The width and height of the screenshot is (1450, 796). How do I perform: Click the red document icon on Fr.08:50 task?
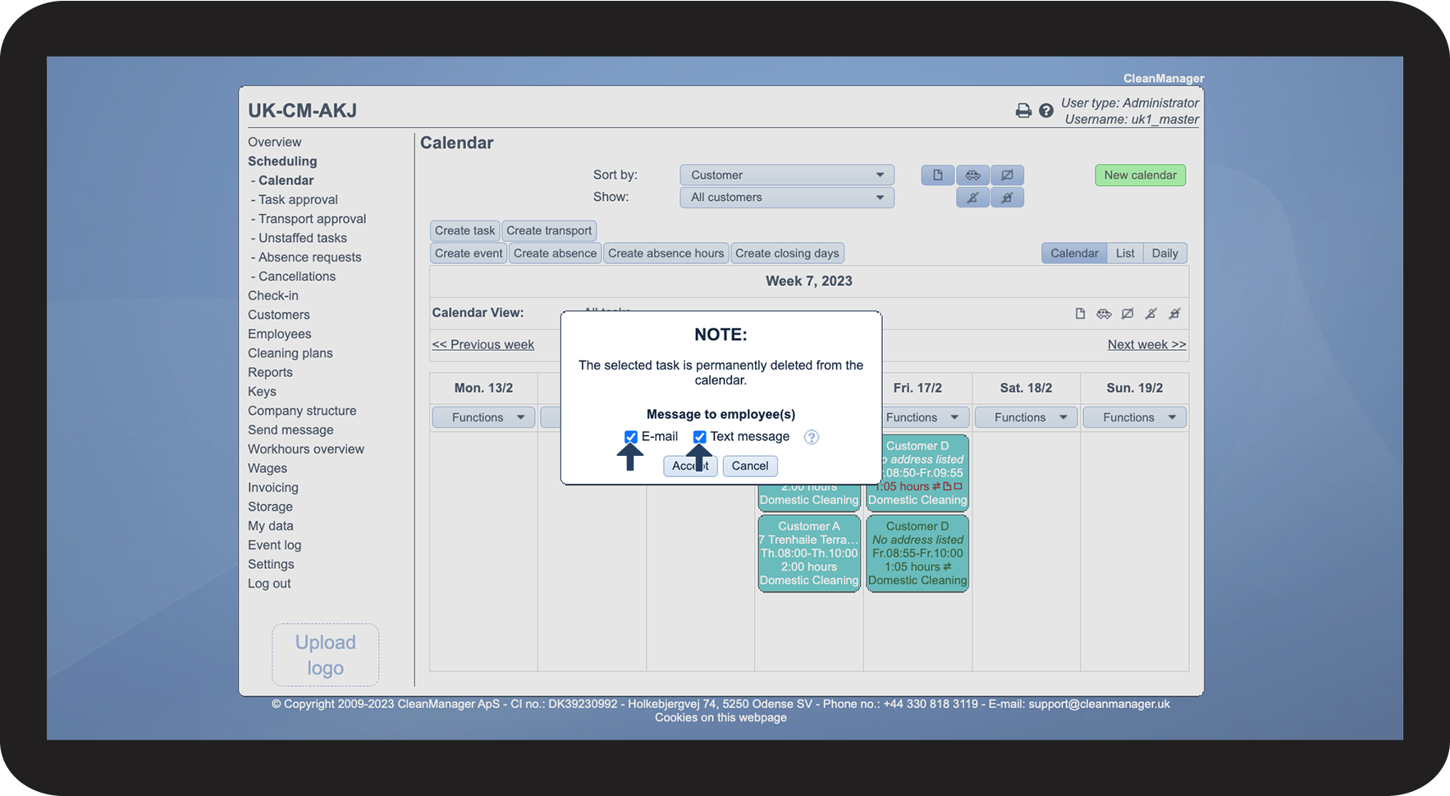pyautogui.click(x=947, y=486)
